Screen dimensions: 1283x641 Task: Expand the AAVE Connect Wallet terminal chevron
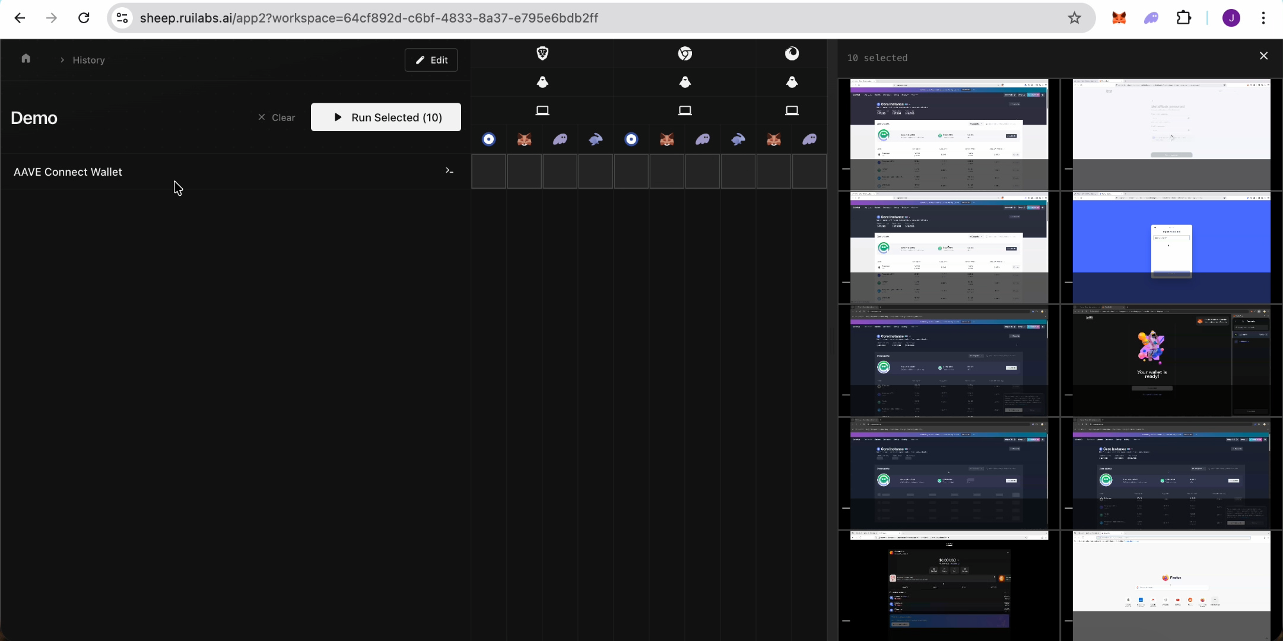click(449, 171)
